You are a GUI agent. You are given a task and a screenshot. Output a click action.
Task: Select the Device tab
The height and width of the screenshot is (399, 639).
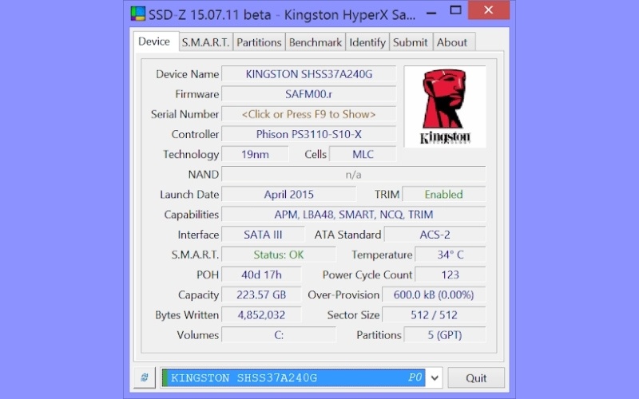tap(154, 41)
